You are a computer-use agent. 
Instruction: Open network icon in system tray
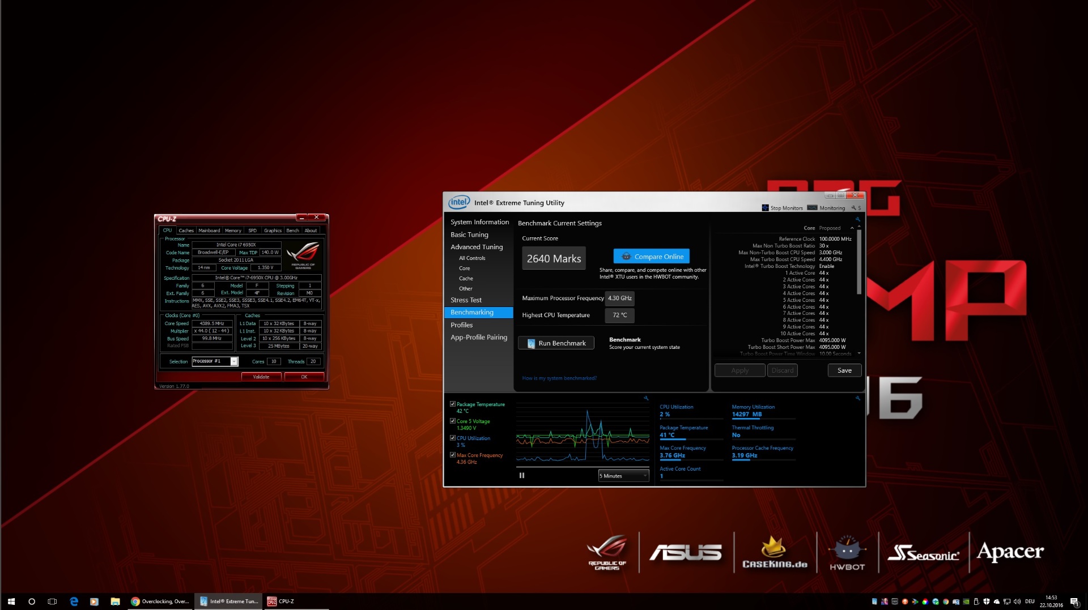coord(1007,602)
